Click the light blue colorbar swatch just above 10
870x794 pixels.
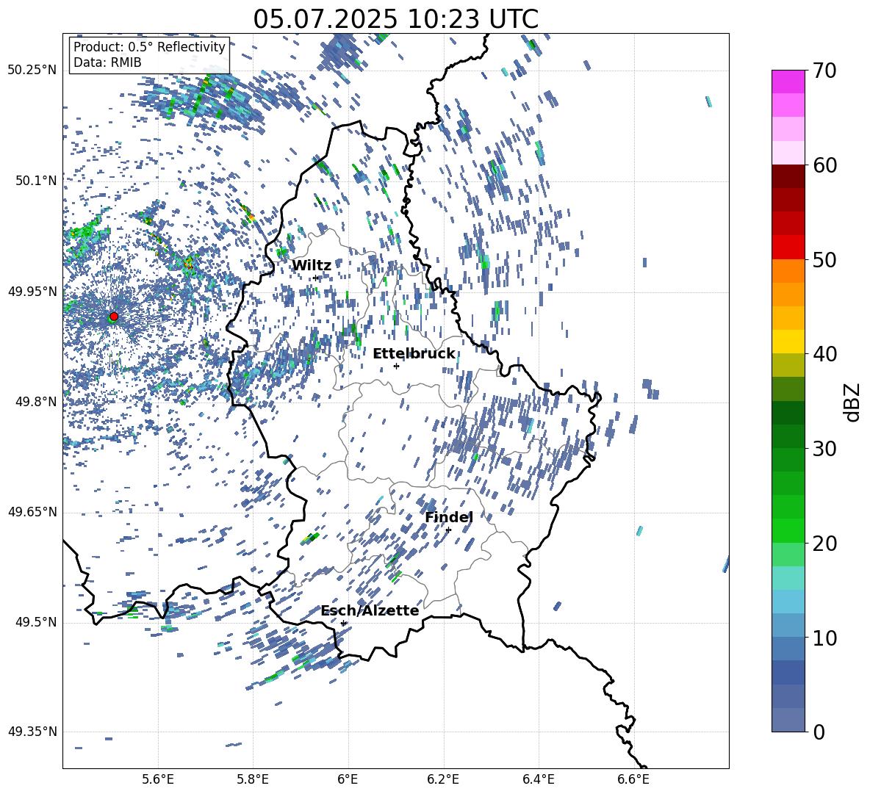(x=788, y=626)
